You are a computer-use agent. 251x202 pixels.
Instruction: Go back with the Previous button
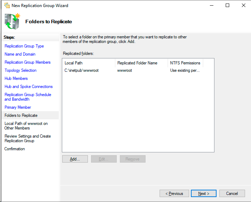(174, 194)
